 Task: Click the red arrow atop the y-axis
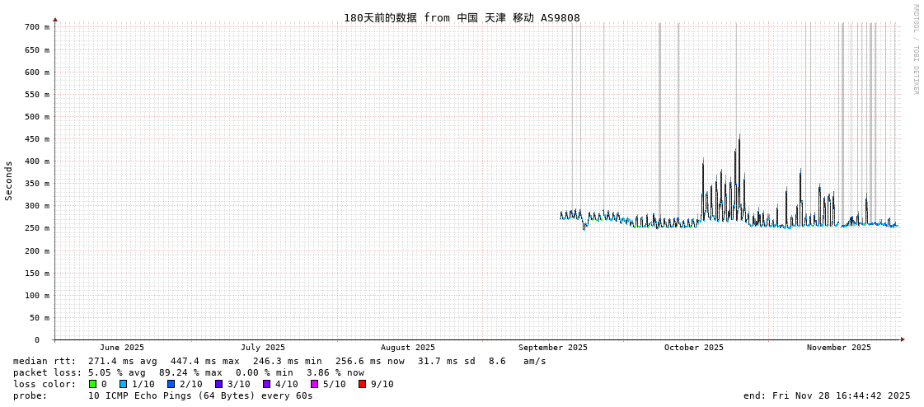[55, 19]
